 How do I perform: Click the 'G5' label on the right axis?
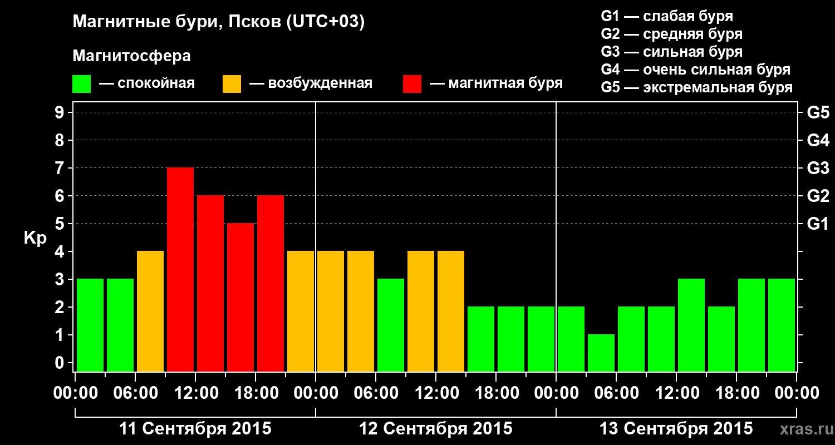pos(818,112)
